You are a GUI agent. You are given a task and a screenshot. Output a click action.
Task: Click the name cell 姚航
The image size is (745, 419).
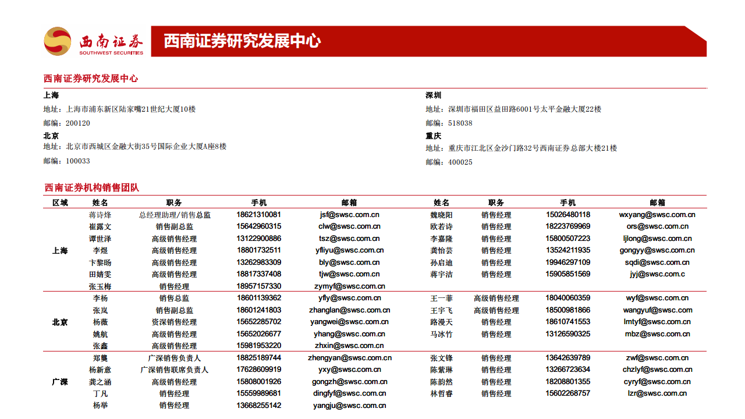[100, 334]
